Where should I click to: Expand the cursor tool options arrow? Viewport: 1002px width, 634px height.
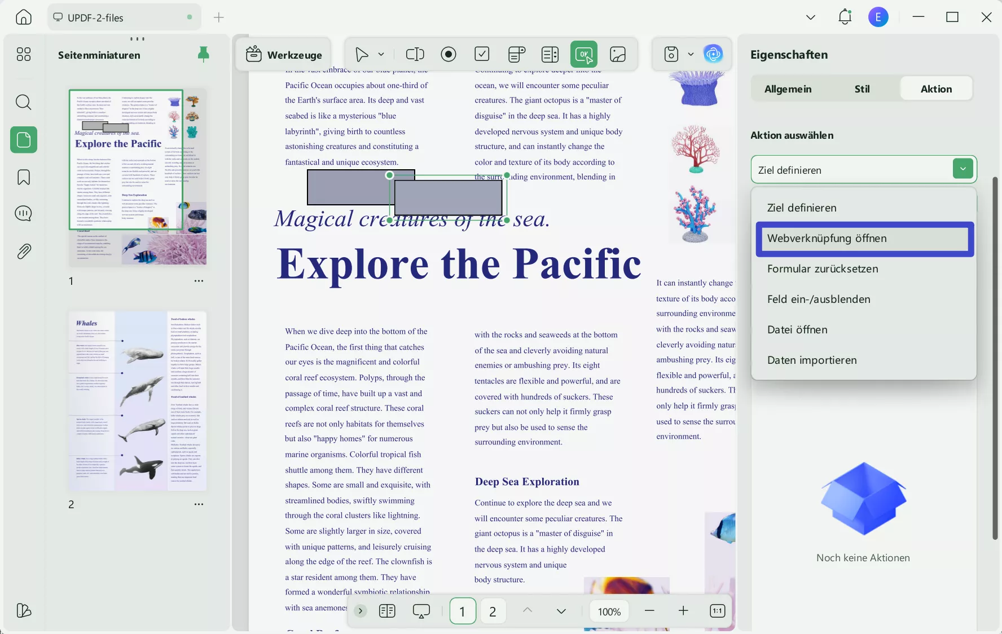pos(381,55)
